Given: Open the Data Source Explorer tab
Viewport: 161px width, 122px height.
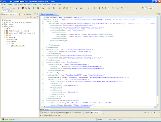Looking at the screenshot, I should click(74, 113).
